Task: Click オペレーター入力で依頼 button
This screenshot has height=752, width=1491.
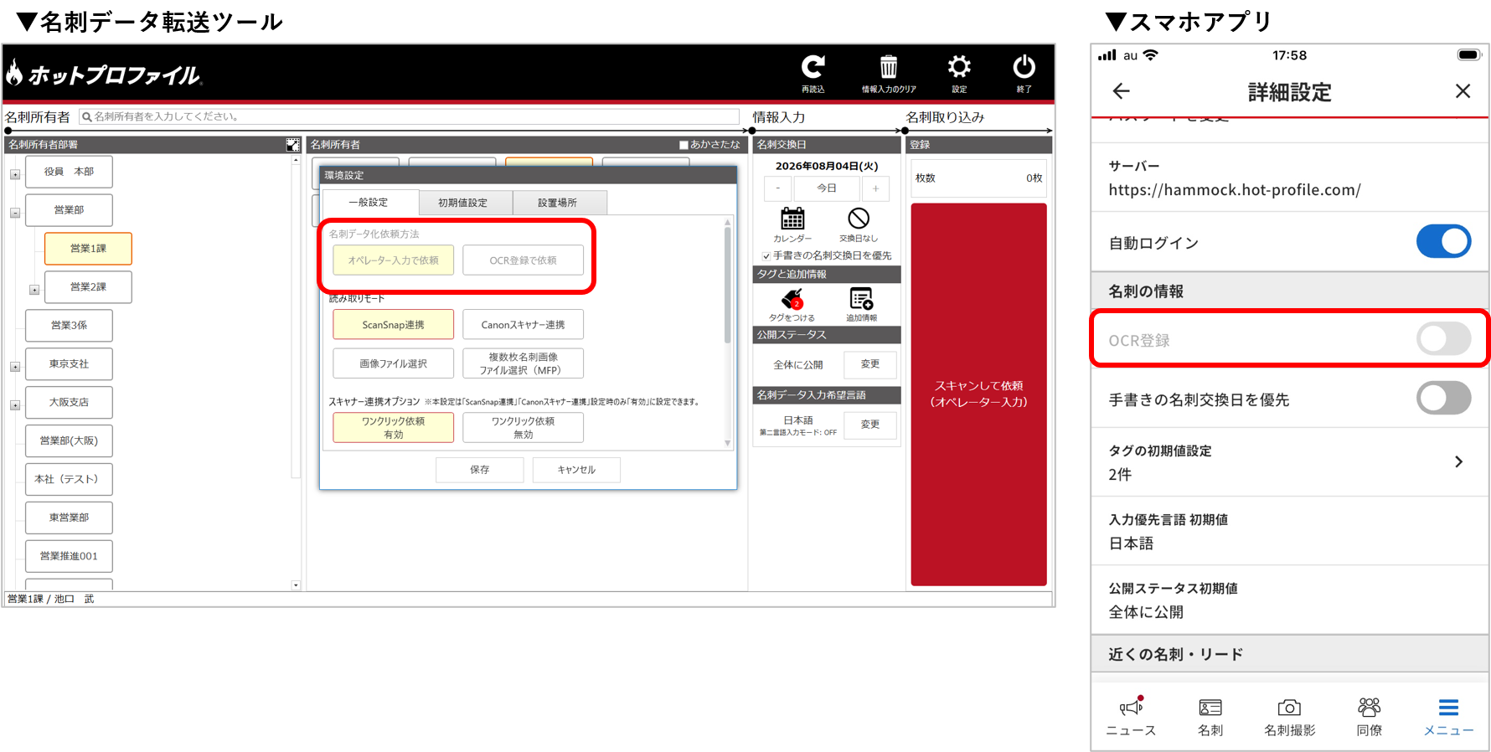Action: pos(393,260)
